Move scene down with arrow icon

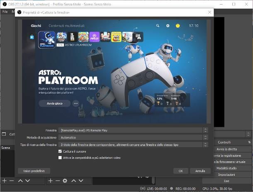(28, 181)
